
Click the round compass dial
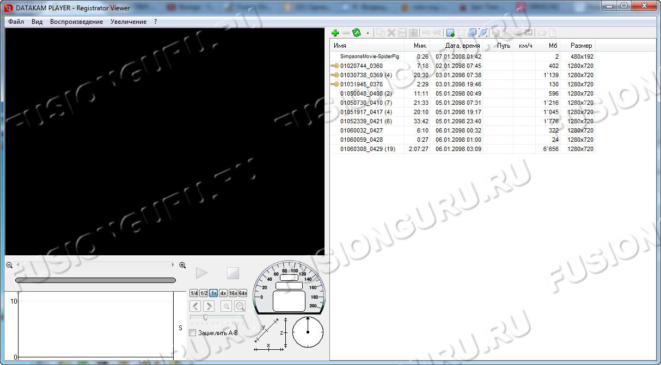308,332
